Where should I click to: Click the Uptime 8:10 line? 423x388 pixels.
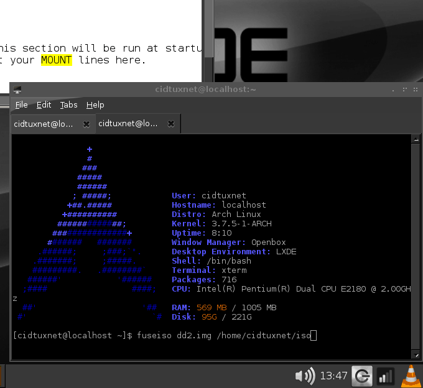(x=202, y=233)
